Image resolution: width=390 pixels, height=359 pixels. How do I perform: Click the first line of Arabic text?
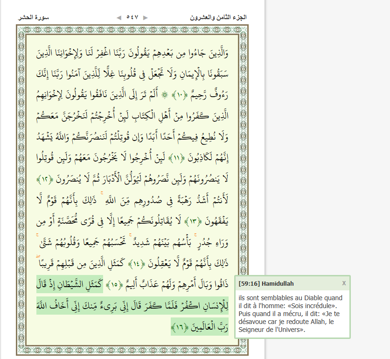point(140,50)
